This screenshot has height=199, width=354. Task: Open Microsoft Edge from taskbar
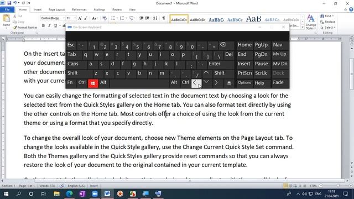69,193
